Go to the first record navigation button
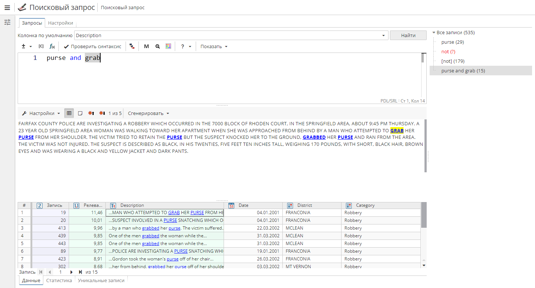Screen dimensions: 535x288 click(40, 272)
